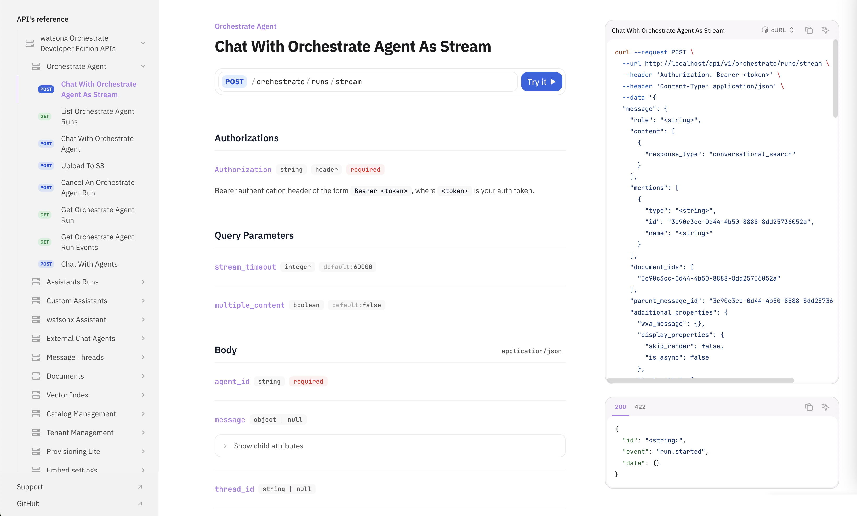Viewport: 857px width, 516px height.
Task: Click the Orchestrate Agent group icon
Action: pyautogui.click(x=36, y=66)
